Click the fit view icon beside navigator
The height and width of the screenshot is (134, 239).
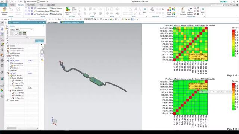coord(42,52)
